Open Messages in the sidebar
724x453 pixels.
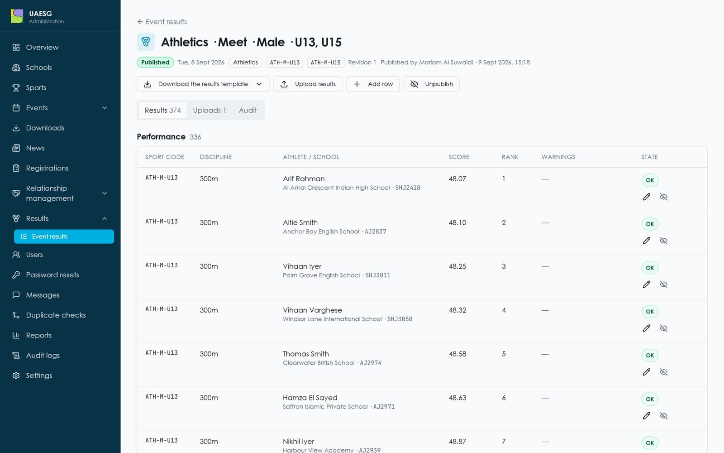pos(60,295)
